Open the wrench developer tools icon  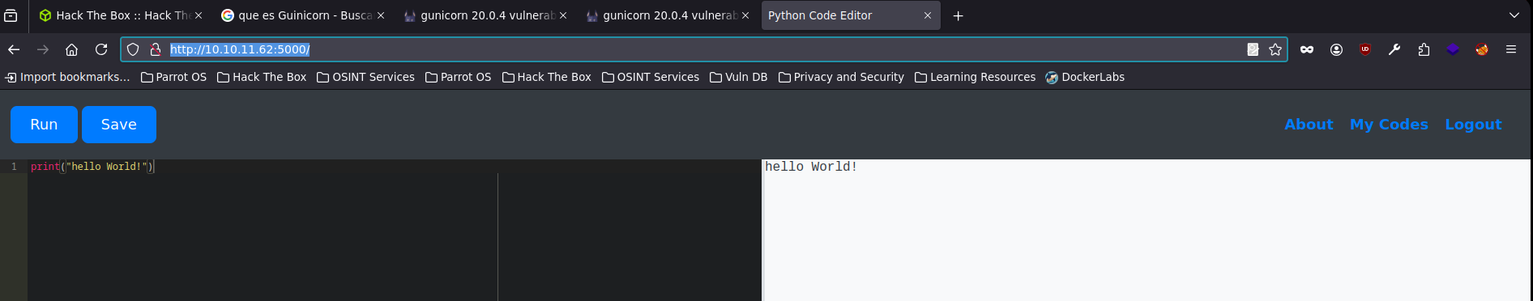[1394, 49]
